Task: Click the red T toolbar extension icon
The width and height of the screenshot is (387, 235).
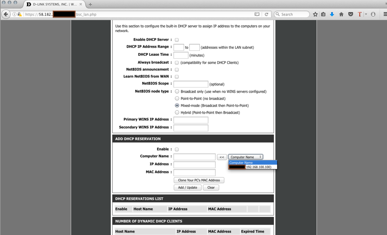Action: coord(359,14)
